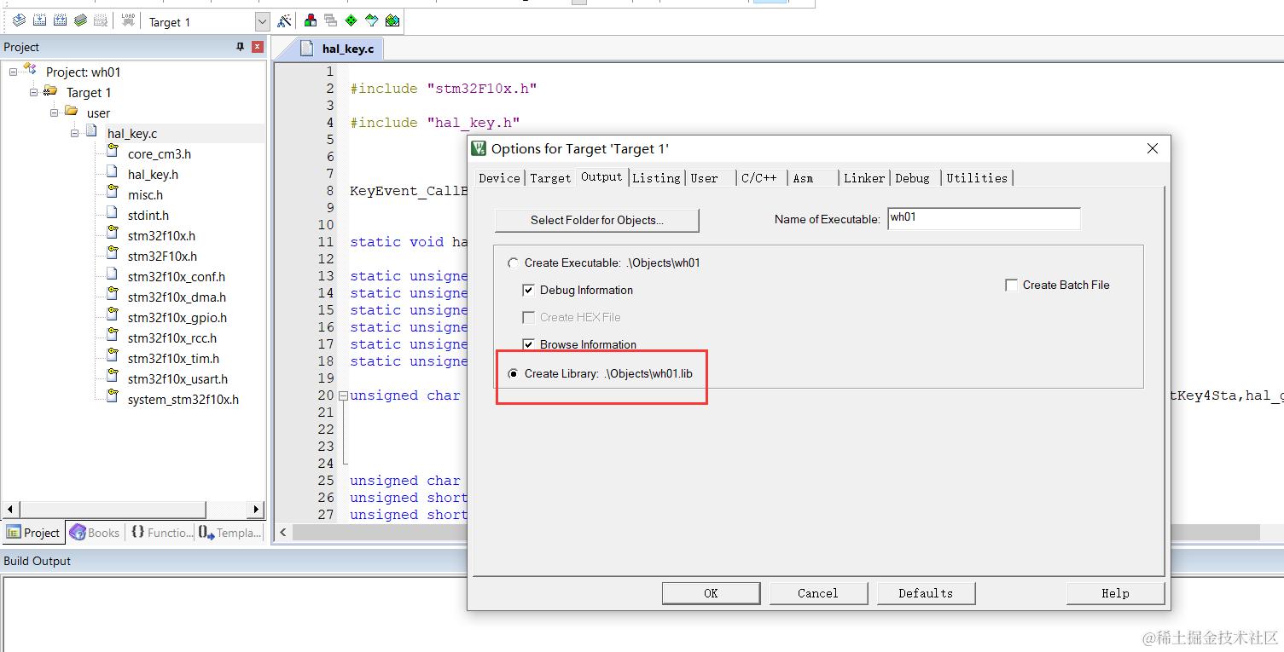The image size is (1284, 652).
Task: Select stm32f10x_conf.h in the project tree
Action: click(x=177, y=277)
